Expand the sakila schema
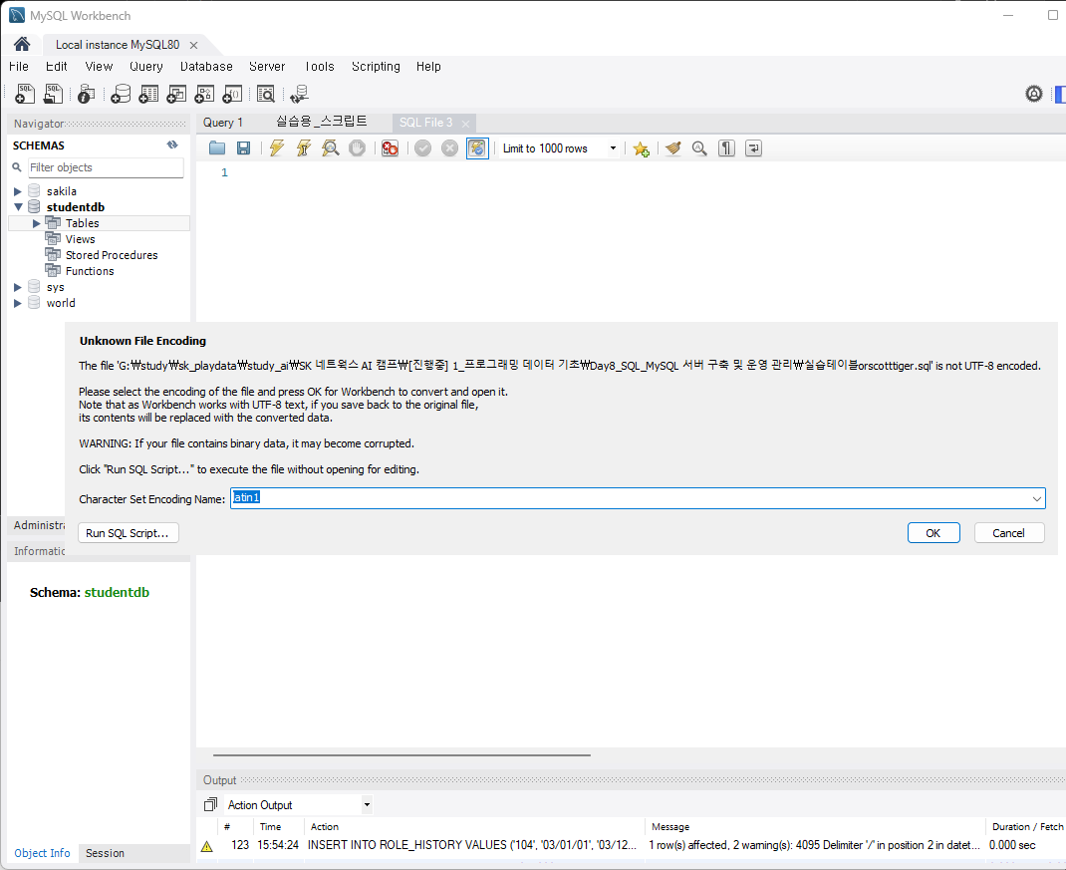The width and height of the screenshot is (1066, 870). coord(18,191)
